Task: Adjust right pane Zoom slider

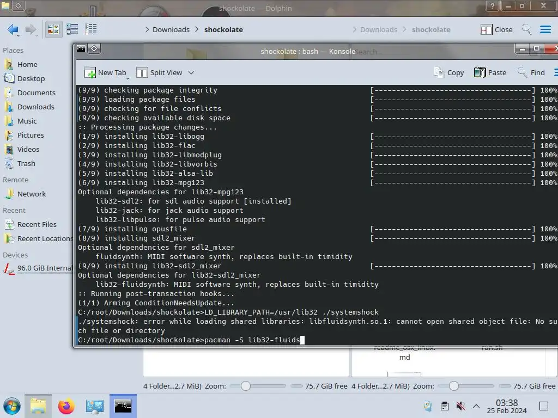Action: 466,386
